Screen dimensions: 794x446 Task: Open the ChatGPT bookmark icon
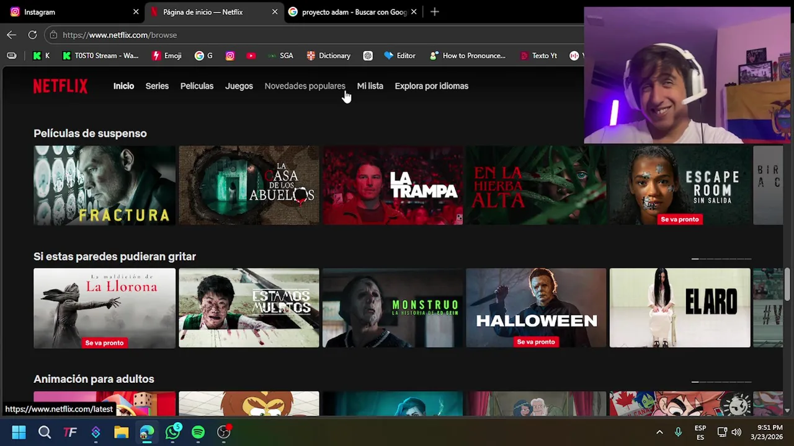pyautogui.click(x=368, y=56)
